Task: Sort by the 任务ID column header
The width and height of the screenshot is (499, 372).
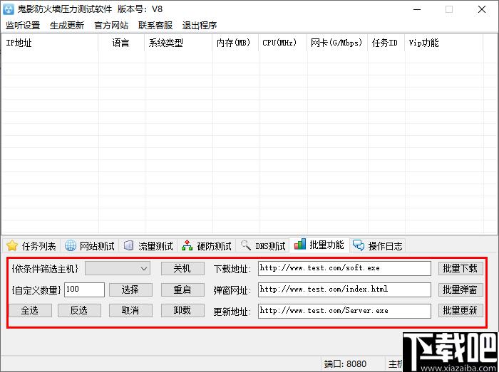Action: click(386, 43)
